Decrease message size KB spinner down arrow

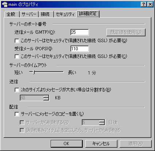(x=46, y=99)
